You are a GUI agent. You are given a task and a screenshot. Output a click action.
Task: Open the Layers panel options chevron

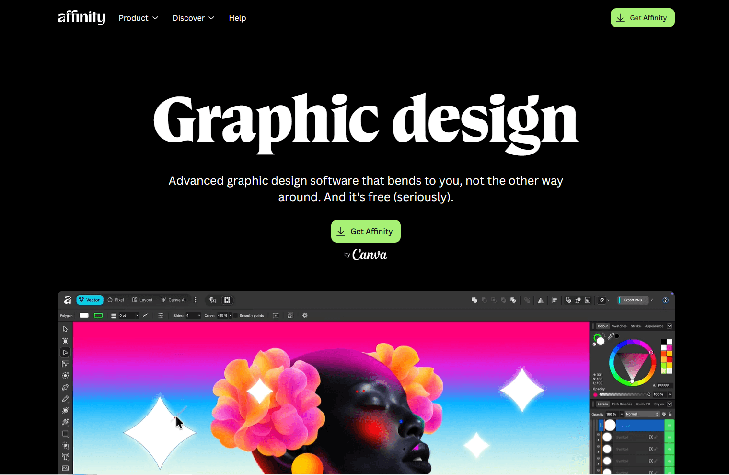(670, 404)
